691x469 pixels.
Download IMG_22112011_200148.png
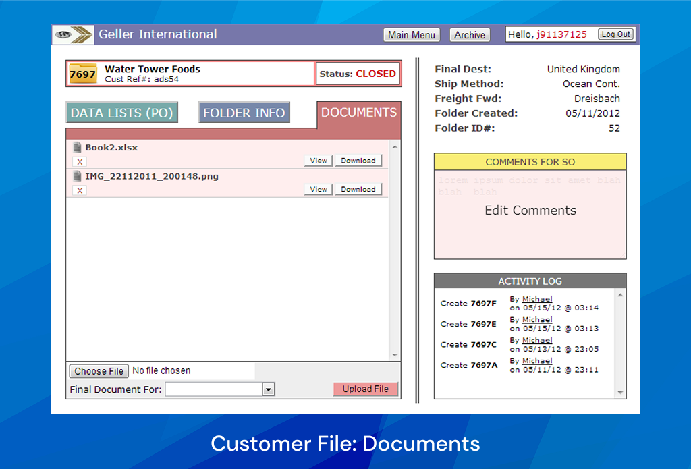point(358,189)
